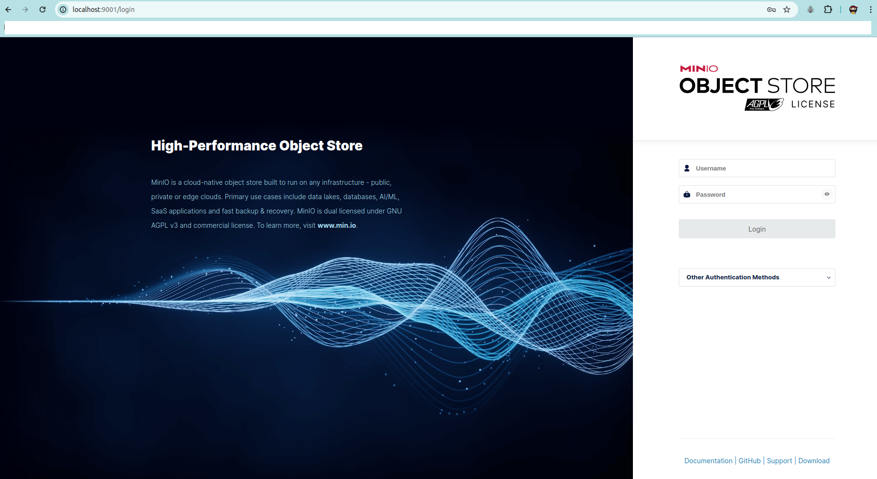The height and width of the screenshot is (479, 877).
Task: Focus the Username input field
Action: tap(757, 168)
